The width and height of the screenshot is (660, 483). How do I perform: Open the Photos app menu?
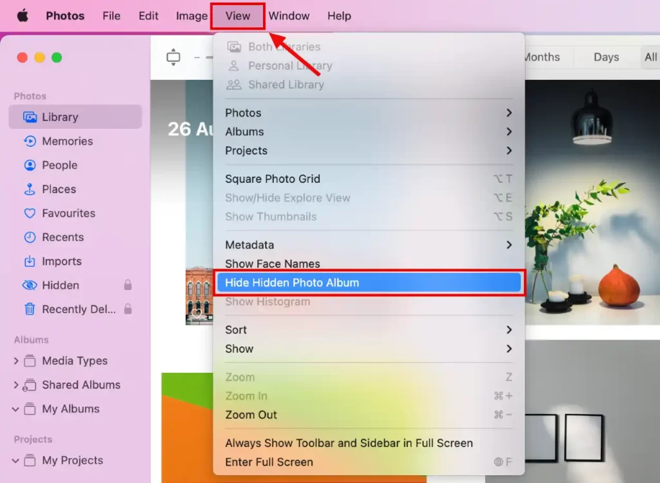pos(65,16)
